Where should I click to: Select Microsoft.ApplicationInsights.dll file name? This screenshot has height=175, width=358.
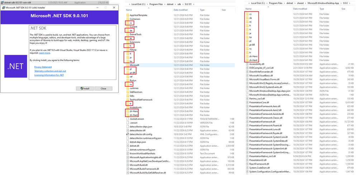[x=145, y=157]
